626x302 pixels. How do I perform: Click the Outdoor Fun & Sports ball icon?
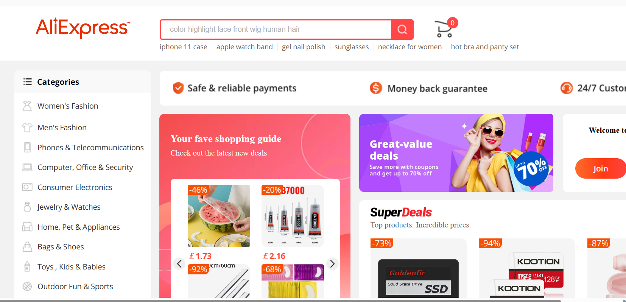(27, 286)
